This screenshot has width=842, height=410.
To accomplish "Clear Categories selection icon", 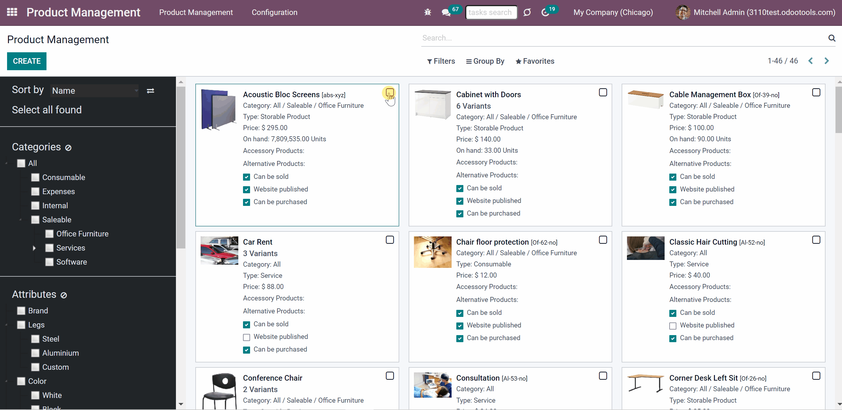I will pos(68,148).
